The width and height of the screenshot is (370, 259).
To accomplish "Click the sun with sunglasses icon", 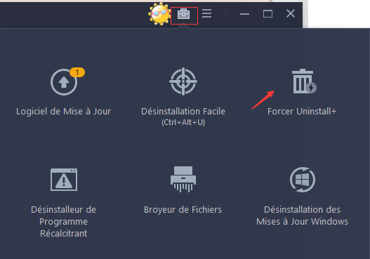I will [160, 14].
